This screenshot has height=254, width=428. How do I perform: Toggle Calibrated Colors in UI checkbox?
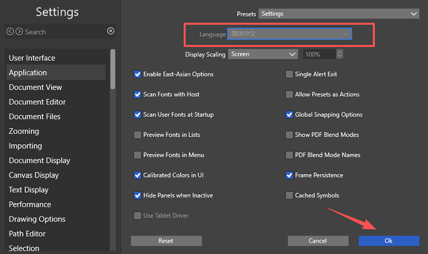pos(137,175)
